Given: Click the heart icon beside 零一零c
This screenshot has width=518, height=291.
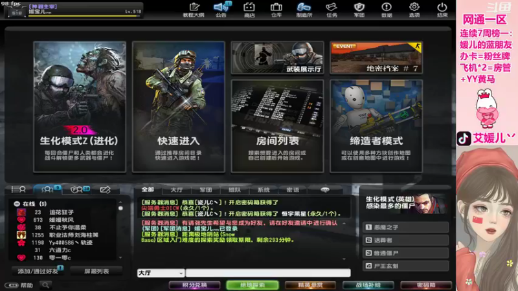Looking at the screenshot, I should pos(21,257).
